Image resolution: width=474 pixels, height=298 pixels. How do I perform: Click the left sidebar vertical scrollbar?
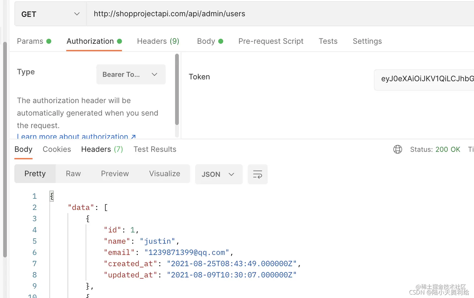(5, 149)
